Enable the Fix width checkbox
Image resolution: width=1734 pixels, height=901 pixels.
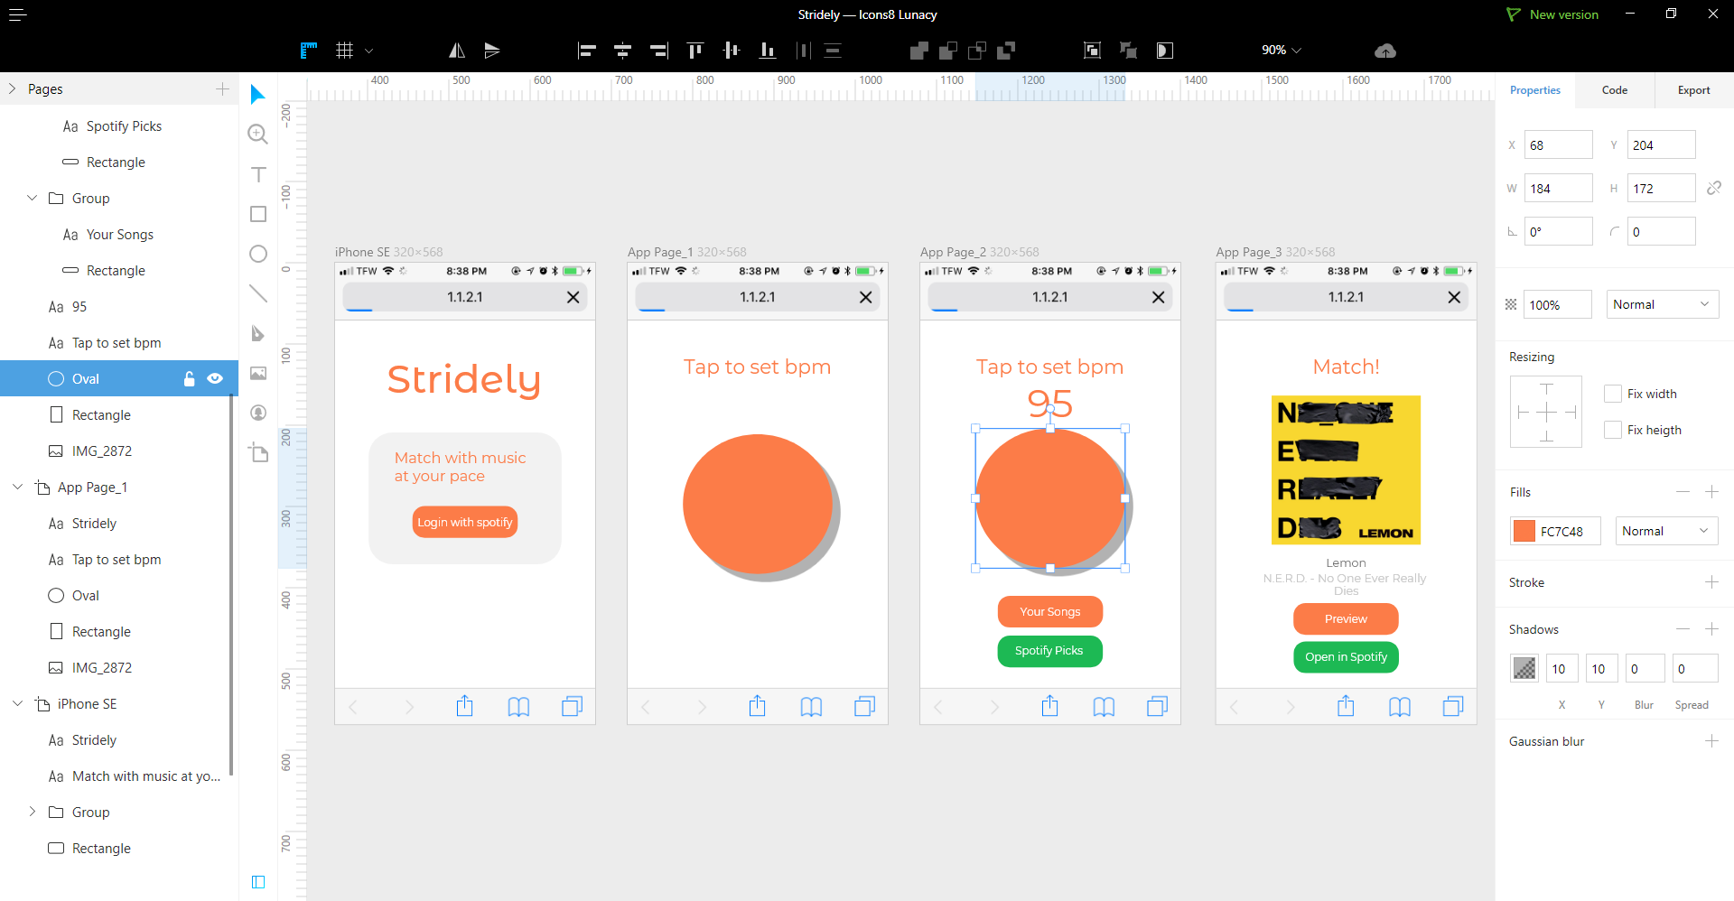click(1613, 394)
